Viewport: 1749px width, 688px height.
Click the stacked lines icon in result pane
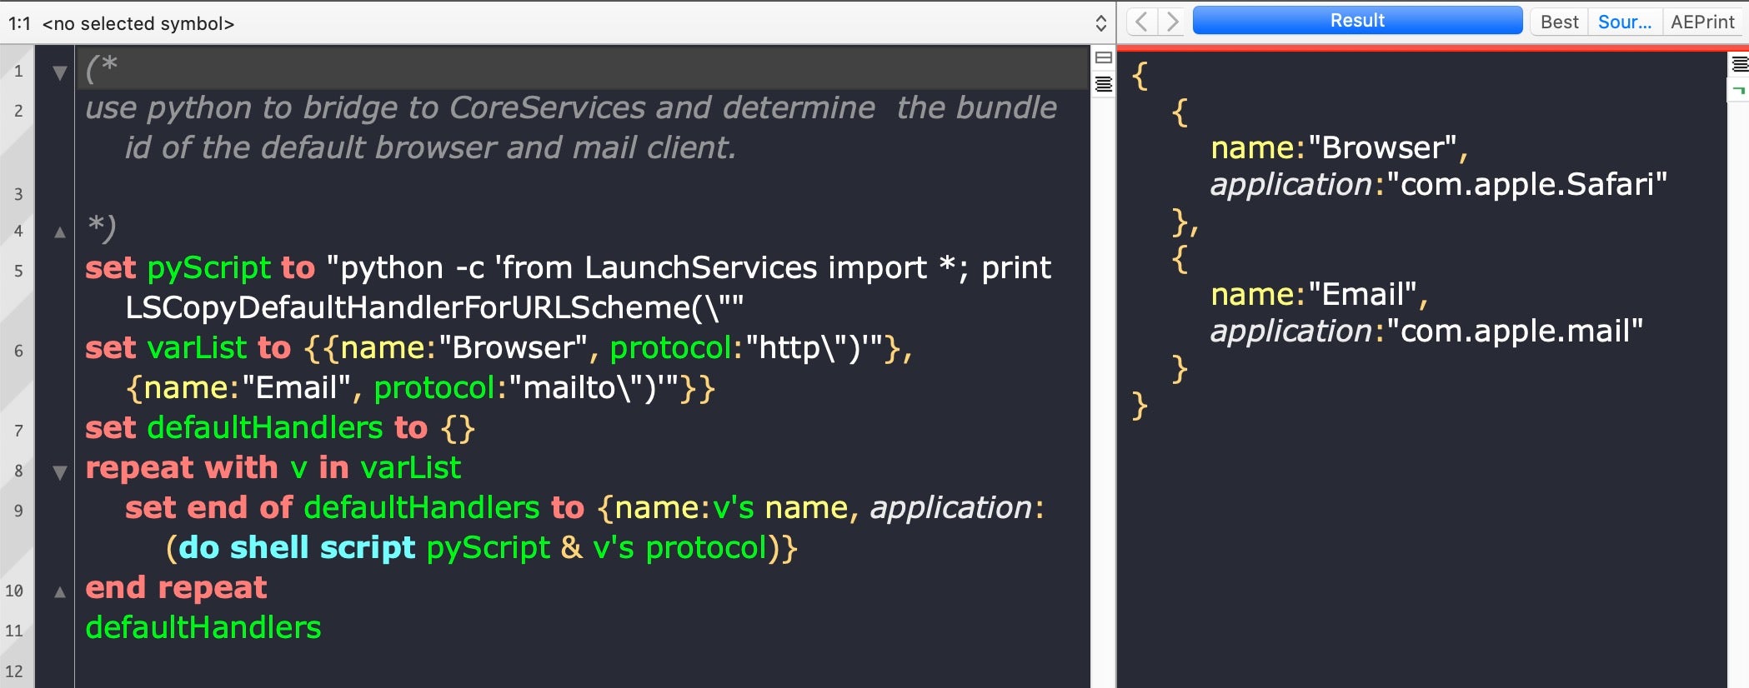(x=1739, y=64)
